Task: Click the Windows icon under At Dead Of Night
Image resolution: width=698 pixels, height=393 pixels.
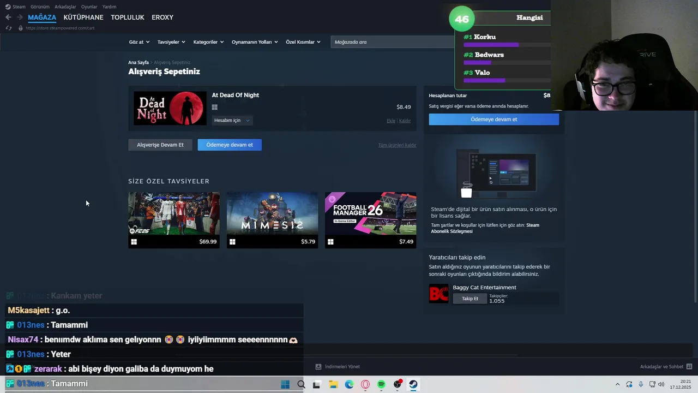Action: [214, 108]
